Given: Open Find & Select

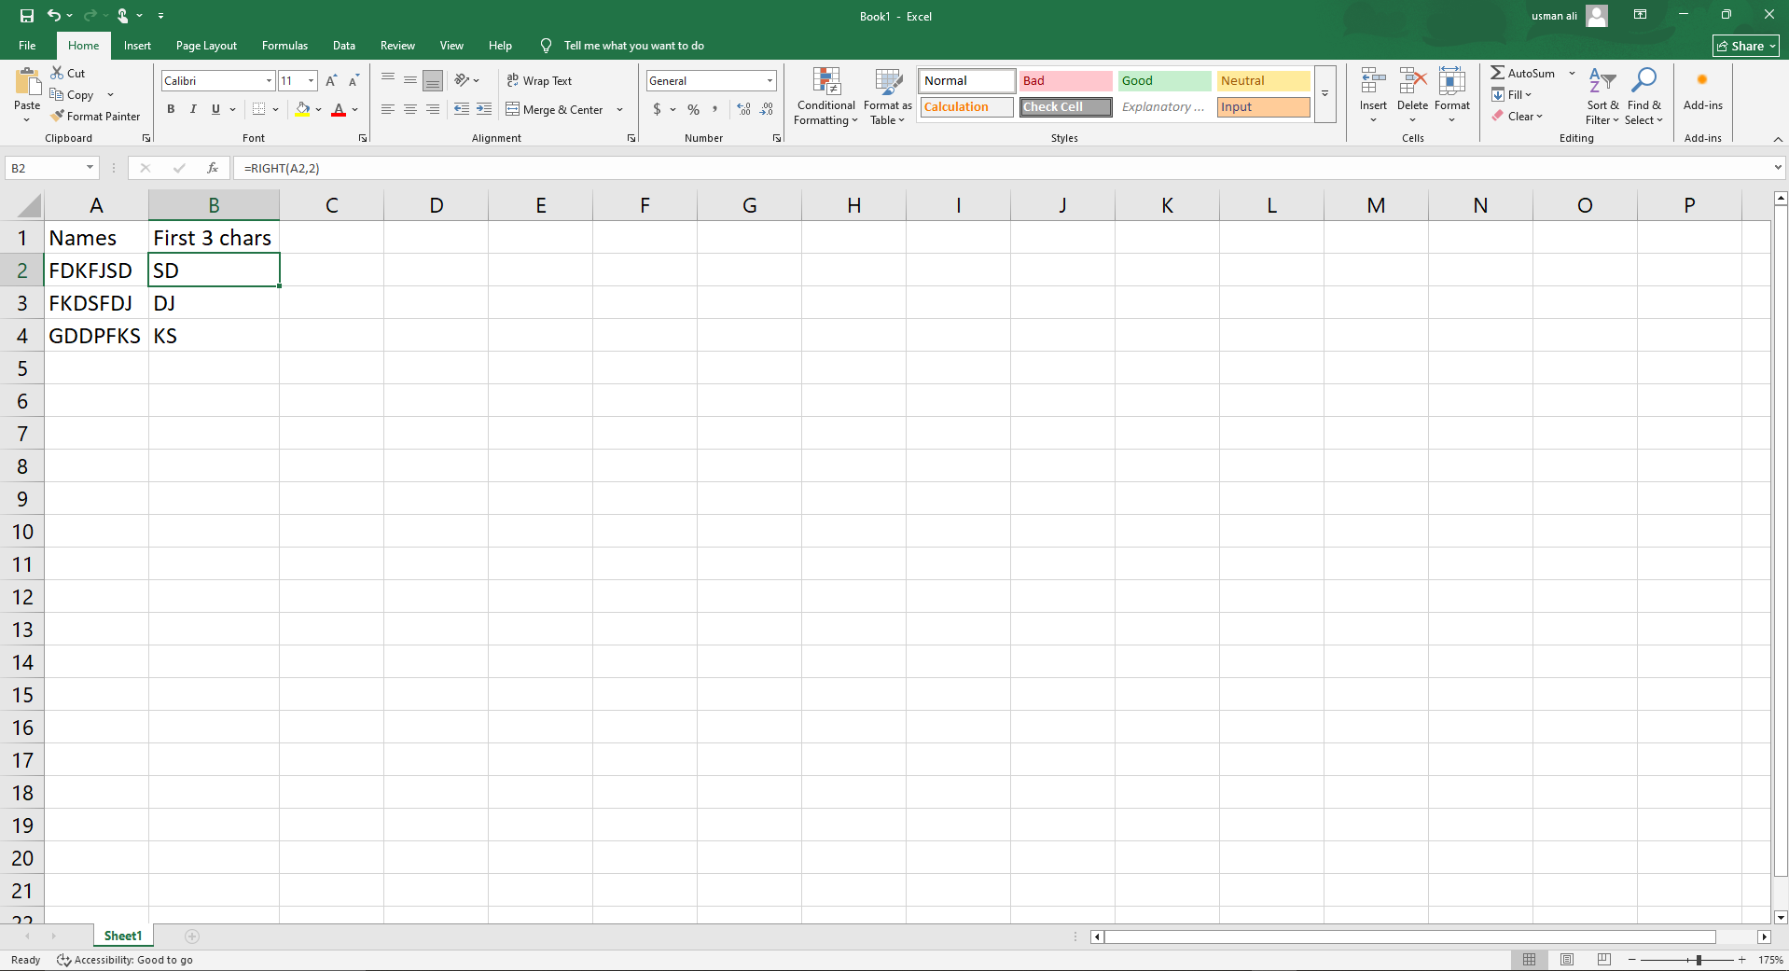Looking at the screenshot, I should (x=1643, y=95).
